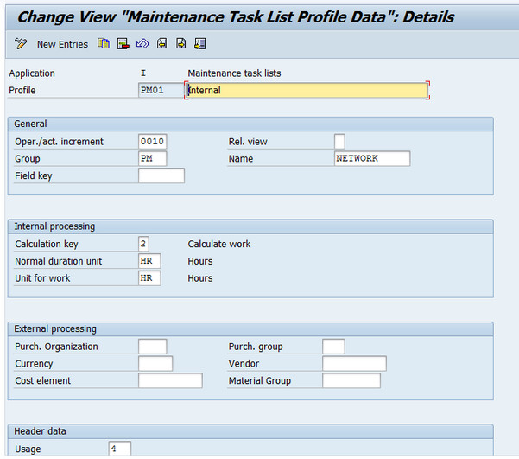Click the Oper./act. increment field
This screenshot has height=459, width=519.
pos(152,142)
